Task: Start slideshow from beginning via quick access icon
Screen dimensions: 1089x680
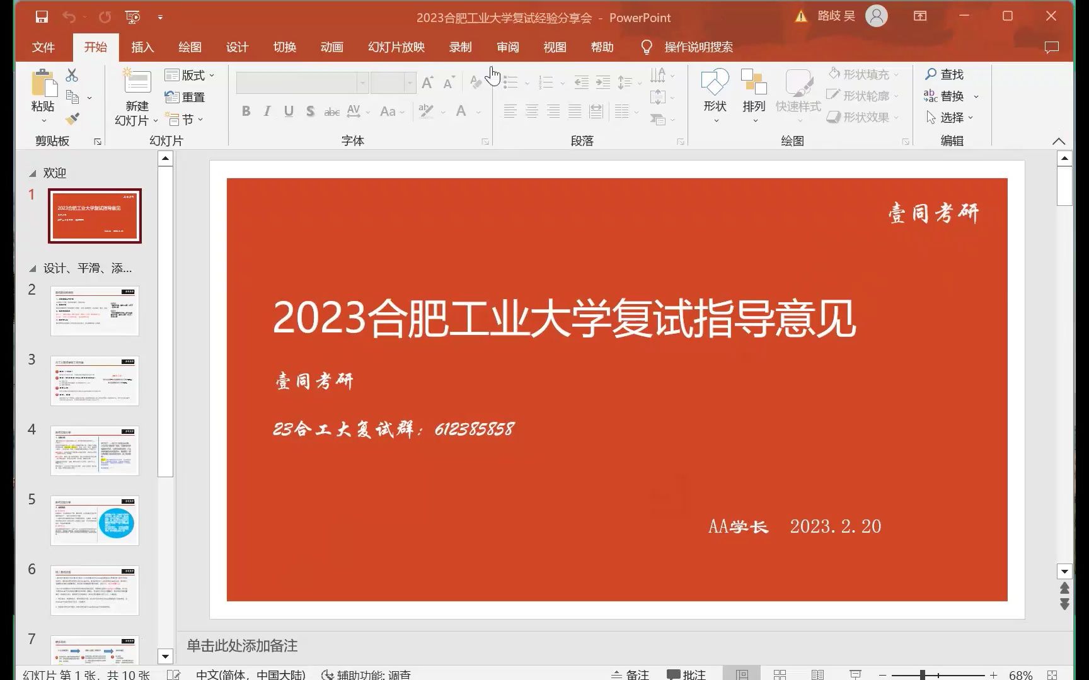Action: click(132, 17)
